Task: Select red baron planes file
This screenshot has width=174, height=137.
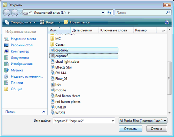Action: click(x=68, y=101)
